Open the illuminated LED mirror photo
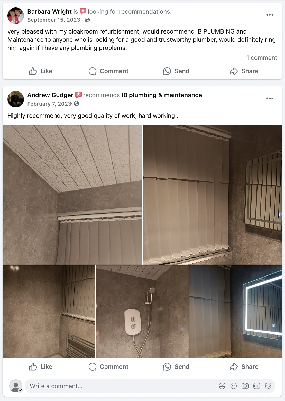 [x=236, y=312]
